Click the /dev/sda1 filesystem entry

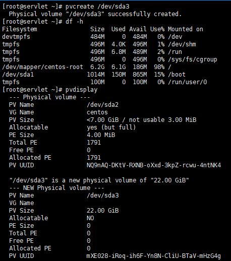18,75
